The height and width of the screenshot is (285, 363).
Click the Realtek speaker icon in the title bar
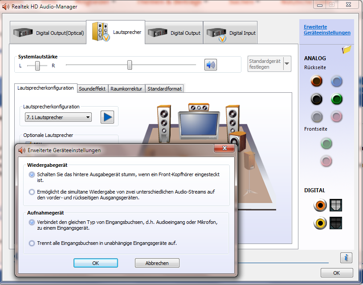(x=5, y=7)
